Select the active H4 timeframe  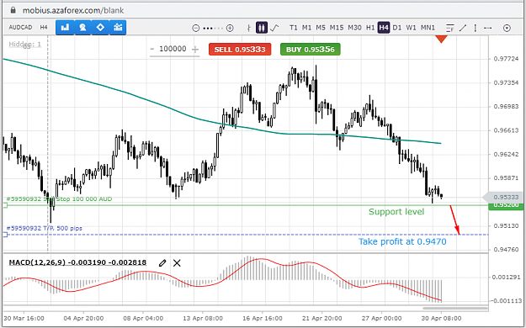click(x=384, y=28)
